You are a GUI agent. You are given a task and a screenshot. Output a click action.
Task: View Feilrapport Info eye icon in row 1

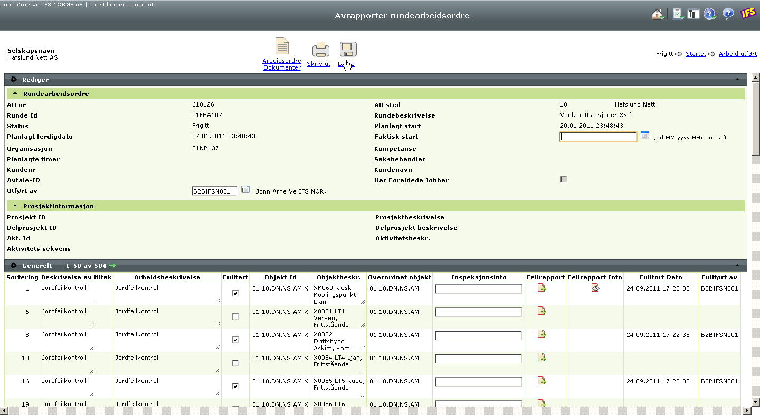[x=595, y=287]
